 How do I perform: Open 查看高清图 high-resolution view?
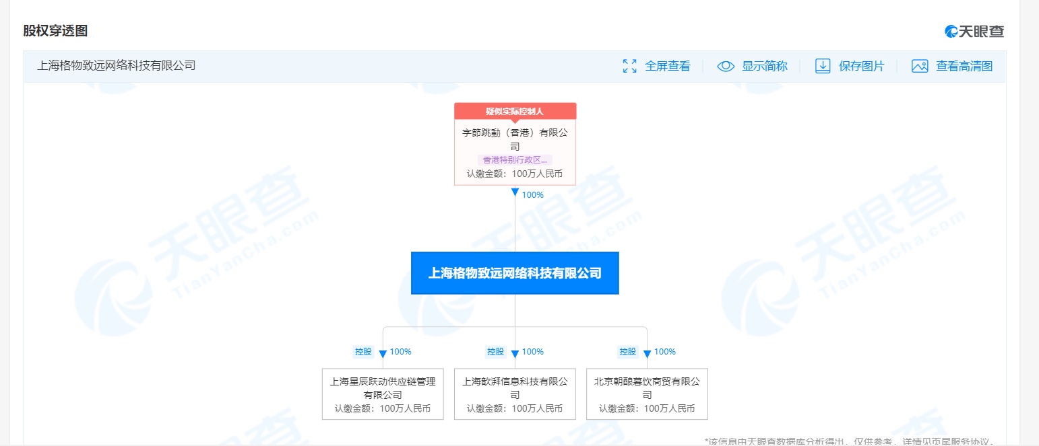point(964,66)
